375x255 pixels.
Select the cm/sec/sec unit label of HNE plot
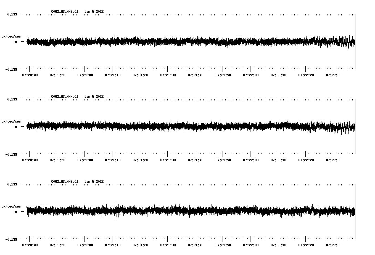[x=11, y=36]
